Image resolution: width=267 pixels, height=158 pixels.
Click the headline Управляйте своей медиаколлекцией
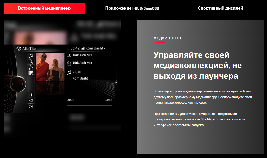pos(198,66)
